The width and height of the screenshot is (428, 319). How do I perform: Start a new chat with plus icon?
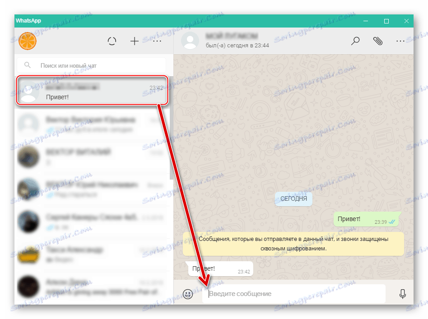click(134, 41)
